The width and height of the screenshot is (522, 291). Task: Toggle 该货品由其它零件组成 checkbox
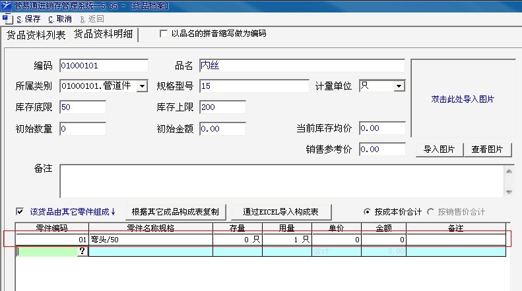point(20,212)
